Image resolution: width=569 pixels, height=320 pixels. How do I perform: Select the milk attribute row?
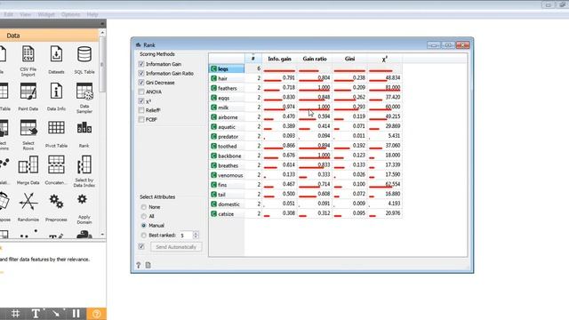305,108
